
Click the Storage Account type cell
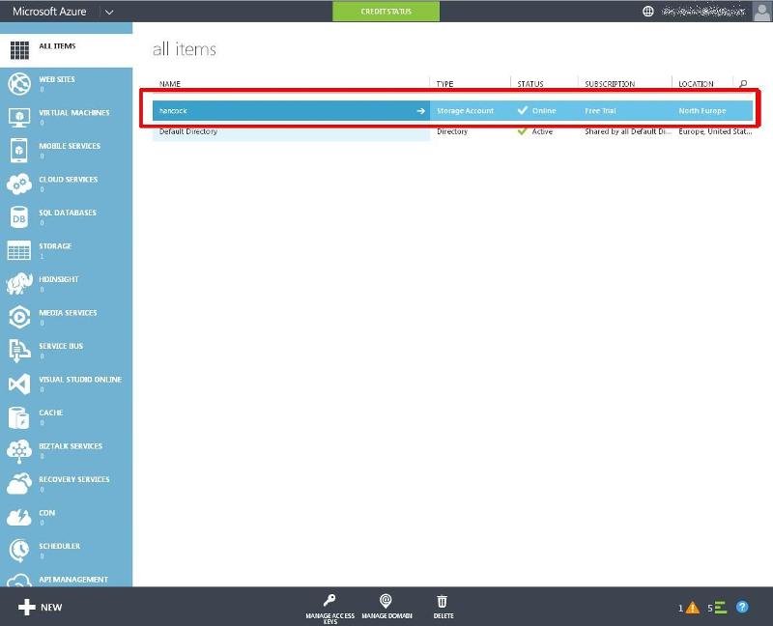(465, 111)
